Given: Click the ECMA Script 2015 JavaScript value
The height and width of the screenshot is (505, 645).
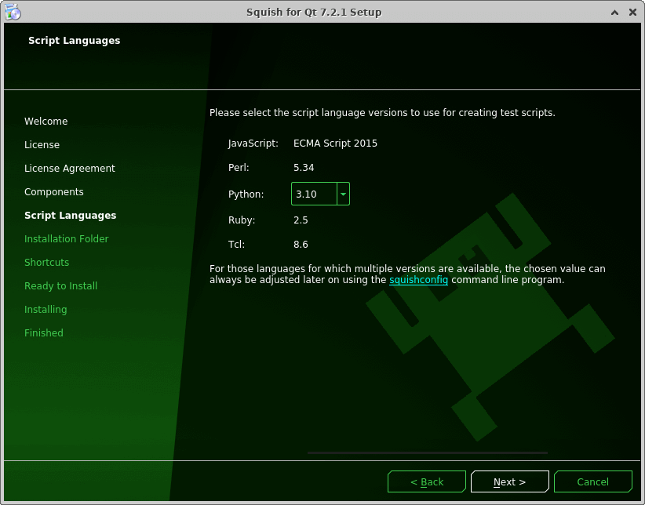Looking at the screenshot, I should [x=335, y=144].
